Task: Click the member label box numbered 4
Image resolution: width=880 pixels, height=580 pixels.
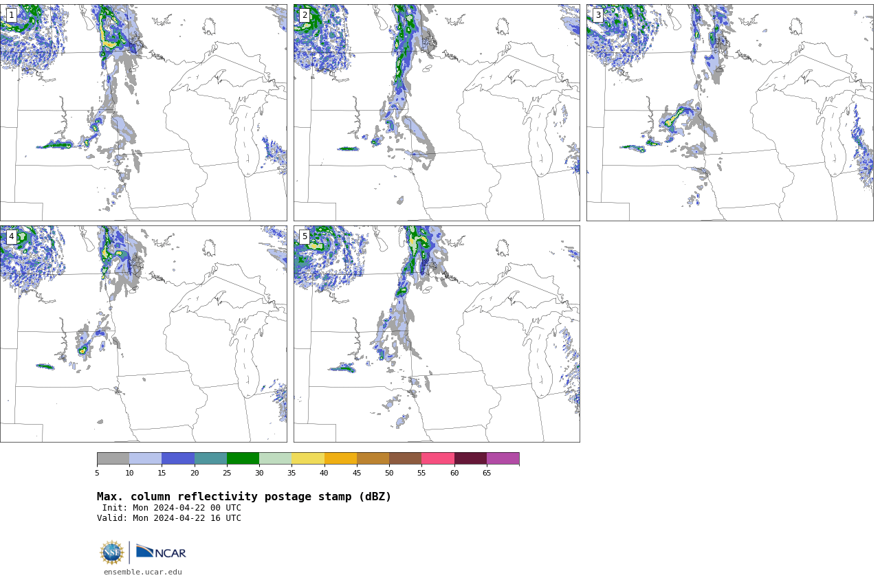Action: pos(11,236)
